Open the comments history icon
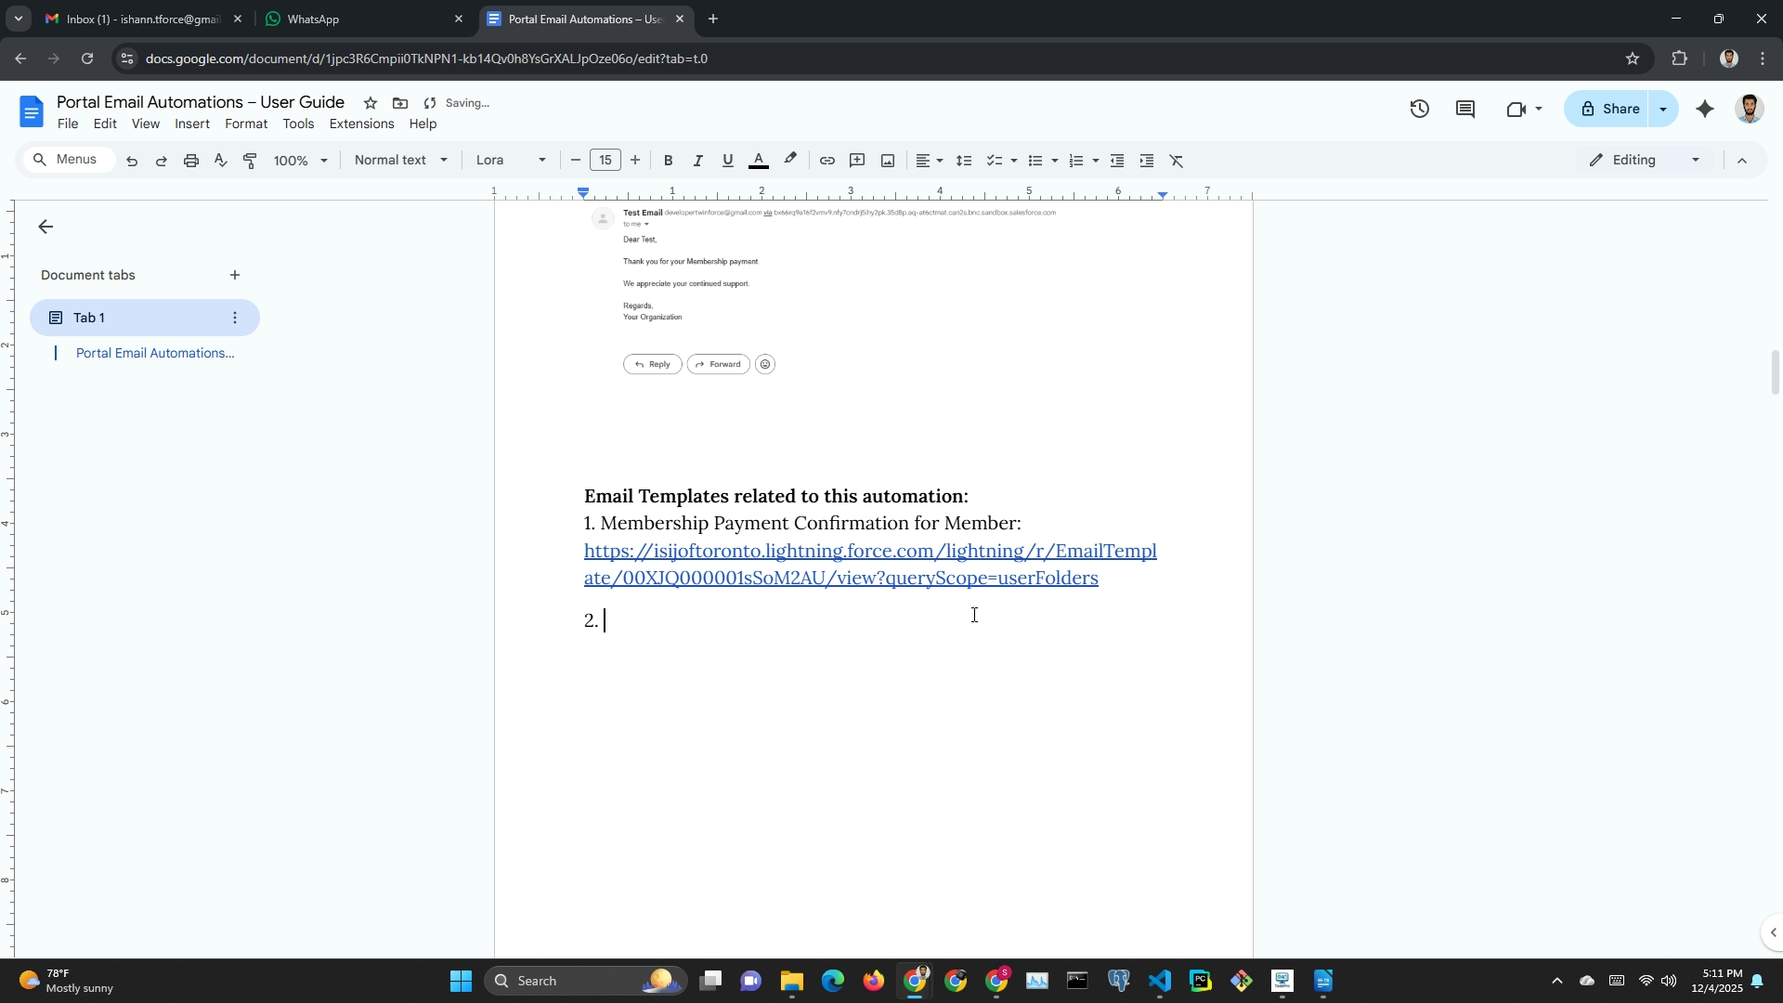 (1465, 109)
